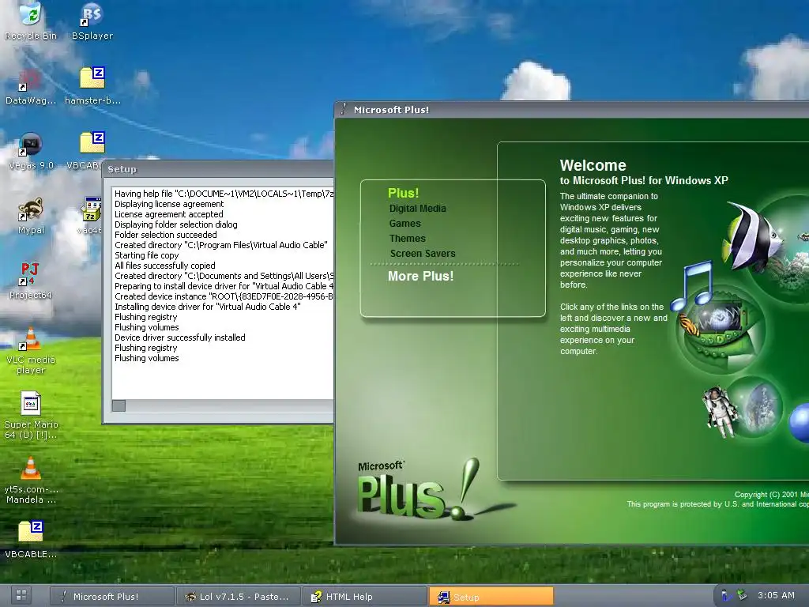Viewport: 809px width, 607px height.
Task: Open the Screen Savers link
Action: tap(423, 254)
